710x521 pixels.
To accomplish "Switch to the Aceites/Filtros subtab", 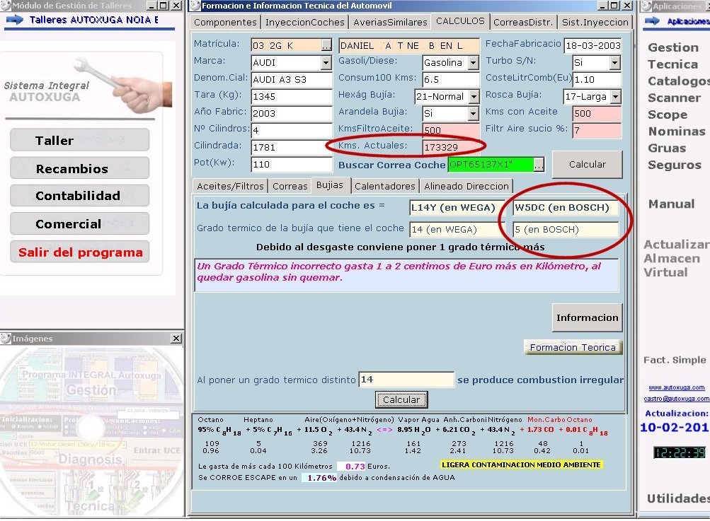I will click(x=230, y=186).
